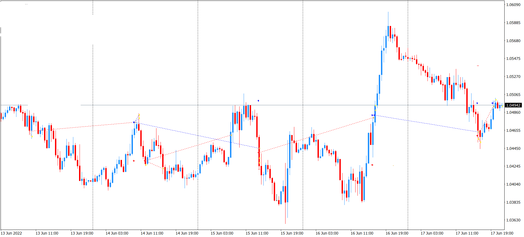The image size is (524, 237).
Task: Select the 1.03835 price level value
Action: coord(513,202)
